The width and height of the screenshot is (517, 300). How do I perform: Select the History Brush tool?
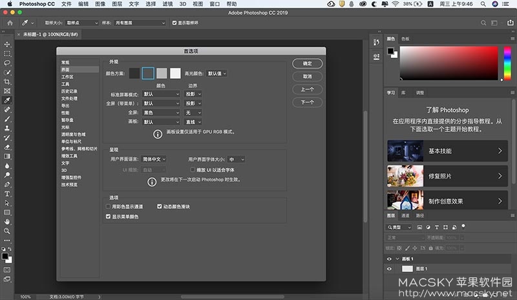click(7, 138)
